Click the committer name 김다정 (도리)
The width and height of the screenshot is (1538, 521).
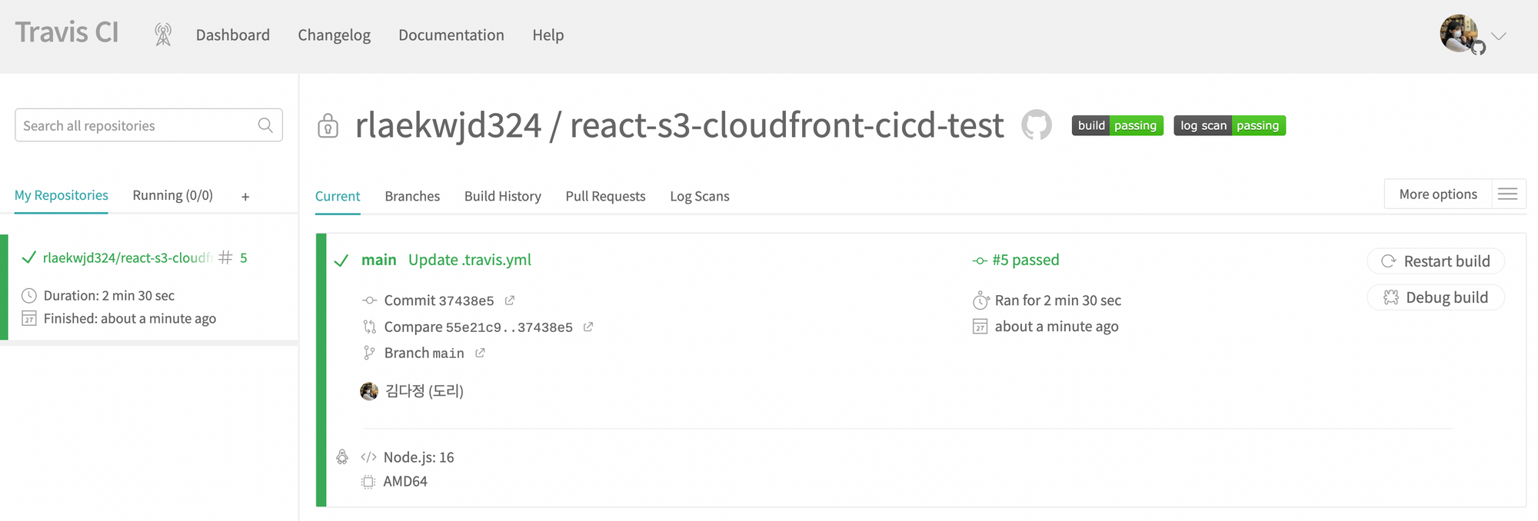424,391
